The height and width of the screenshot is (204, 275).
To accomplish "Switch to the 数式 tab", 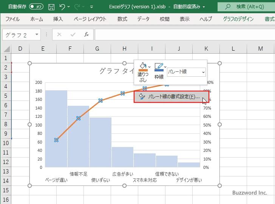I will pyautogui.click(x=122, y=19).
